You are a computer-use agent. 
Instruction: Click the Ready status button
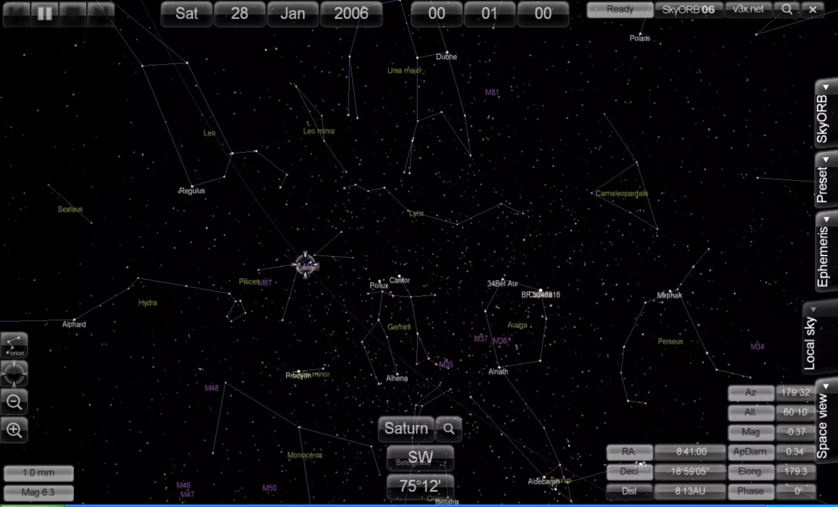pyautogui.click(x=619, y=10)
